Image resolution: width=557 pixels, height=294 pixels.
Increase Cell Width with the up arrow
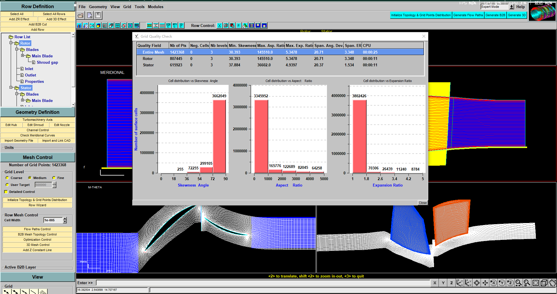point(65,218)
